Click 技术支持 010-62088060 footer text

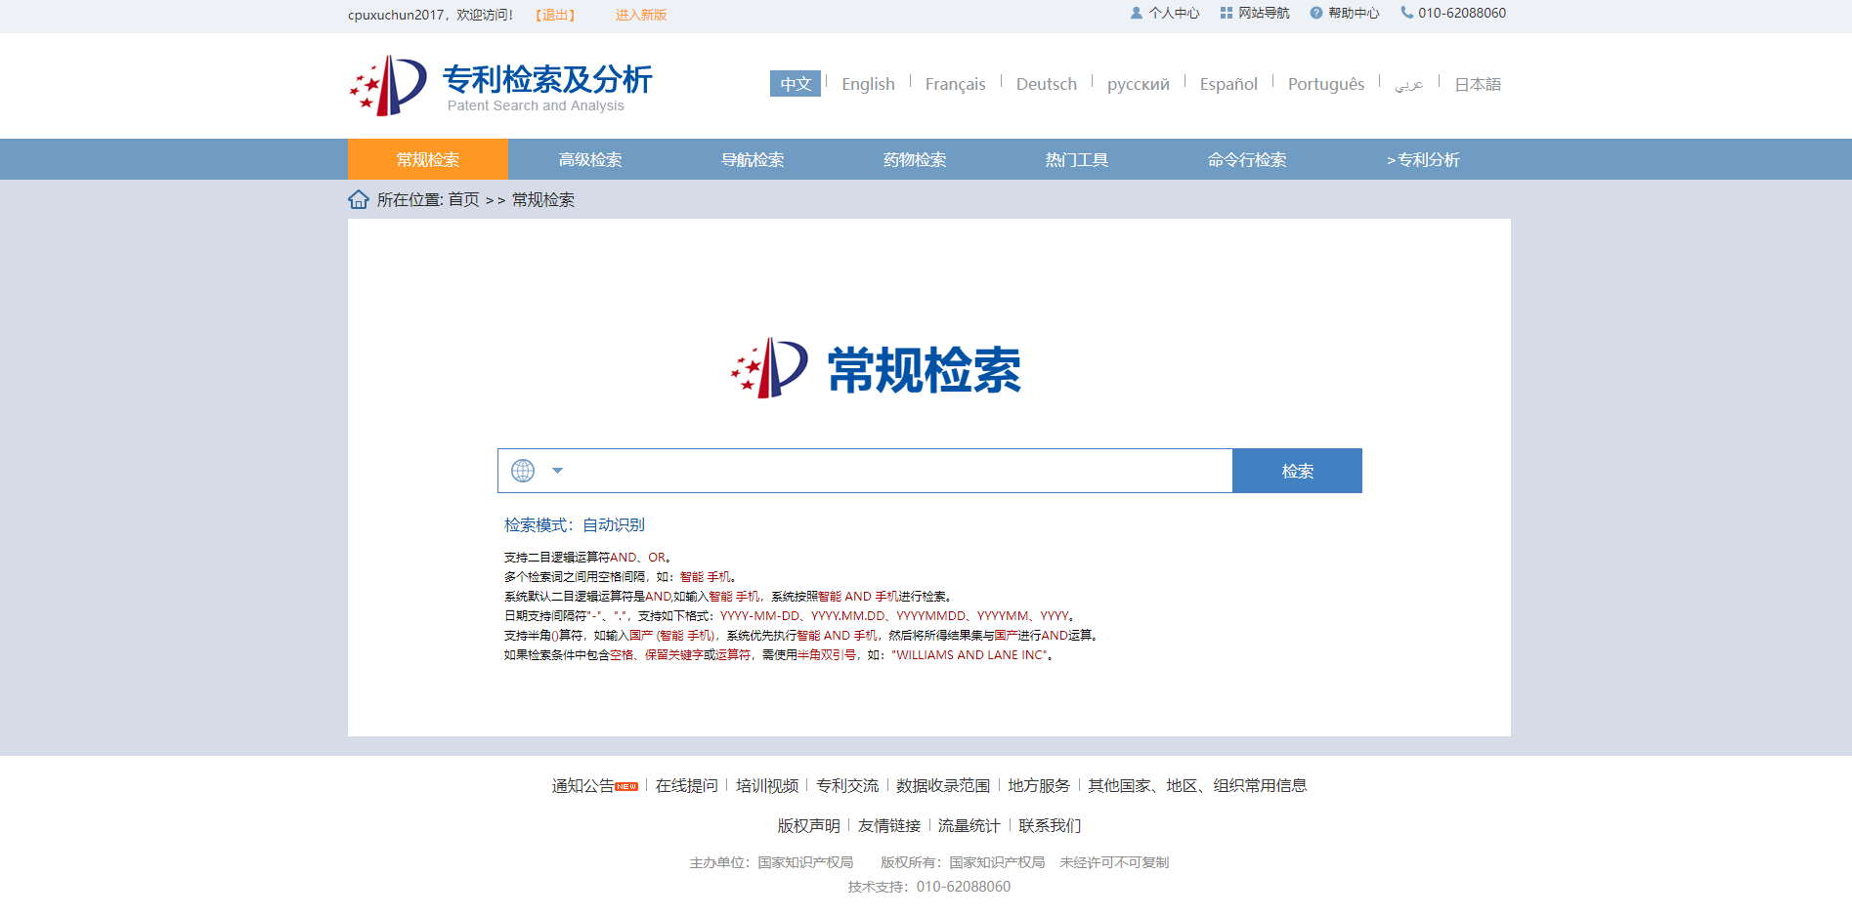click(x=929, y=887)
